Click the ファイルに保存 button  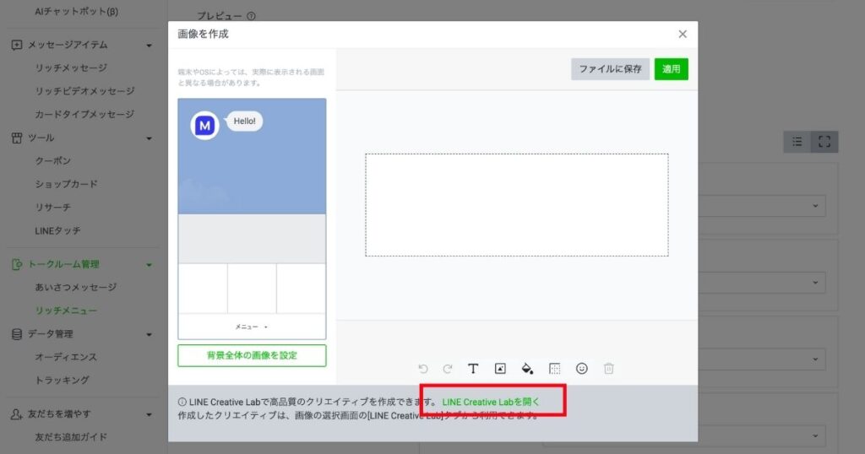click(610, 69)
